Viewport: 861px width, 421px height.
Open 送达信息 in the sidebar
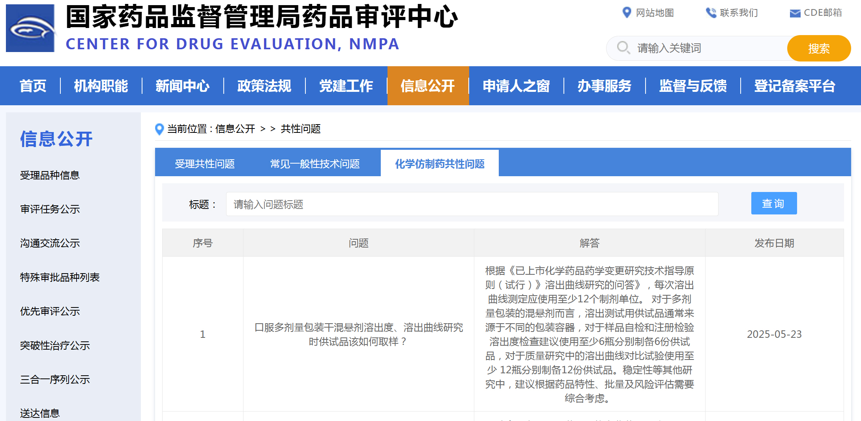click(40, 413)
